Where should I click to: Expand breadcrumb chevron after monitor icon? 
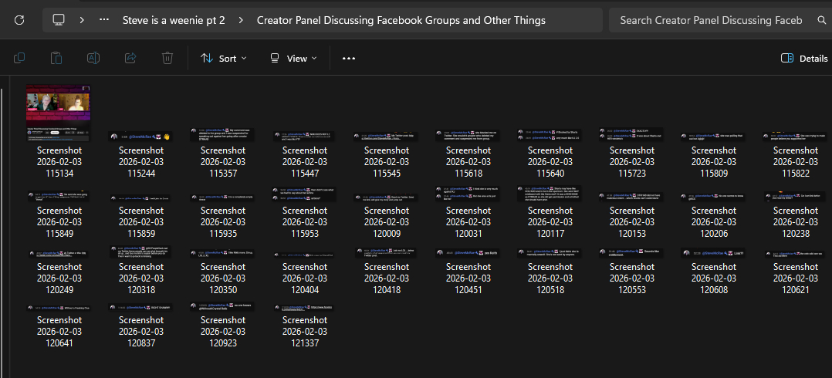coord(82,20)
